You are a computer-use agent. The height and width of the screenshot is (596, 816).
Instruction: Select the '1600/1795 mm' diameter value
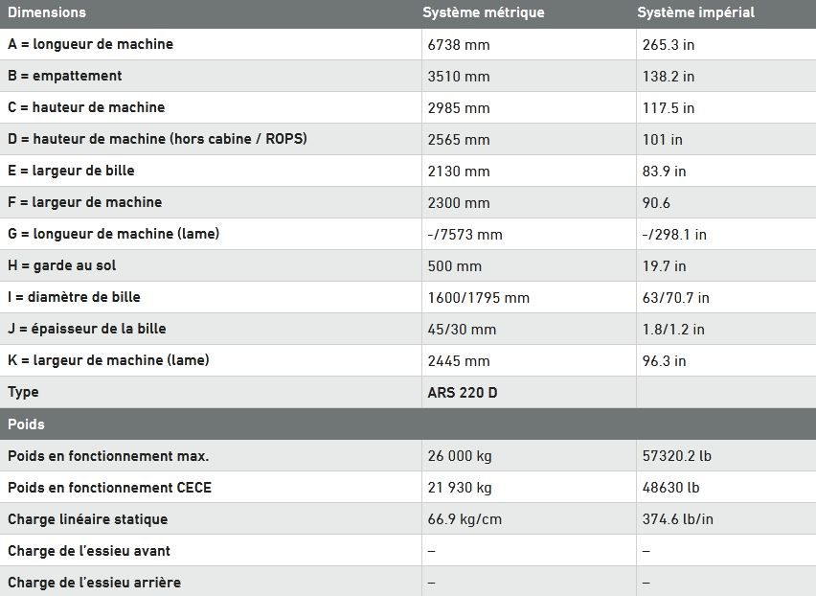pyautogui.click(x=479, y=297)
